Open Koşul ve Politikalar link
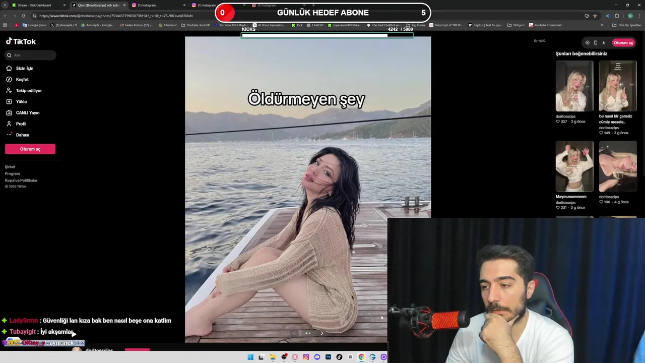The height and width of the screenshot is (363, 645). (21, 180)
